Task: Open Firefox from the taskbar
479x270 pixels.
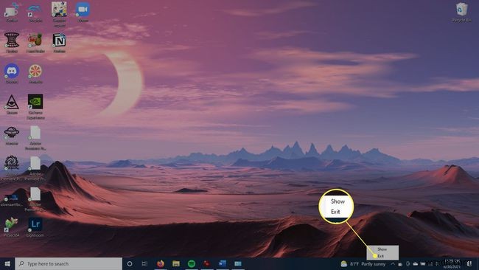Action: click(x=161, y=263)
